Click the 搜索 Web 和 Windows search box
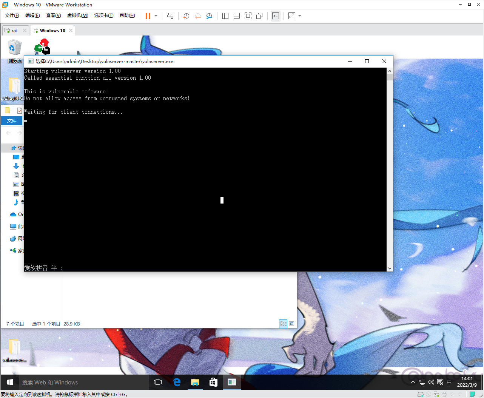The width and height of the screenshot is (484, 398). pyautogui.click(x=83, y=383)
